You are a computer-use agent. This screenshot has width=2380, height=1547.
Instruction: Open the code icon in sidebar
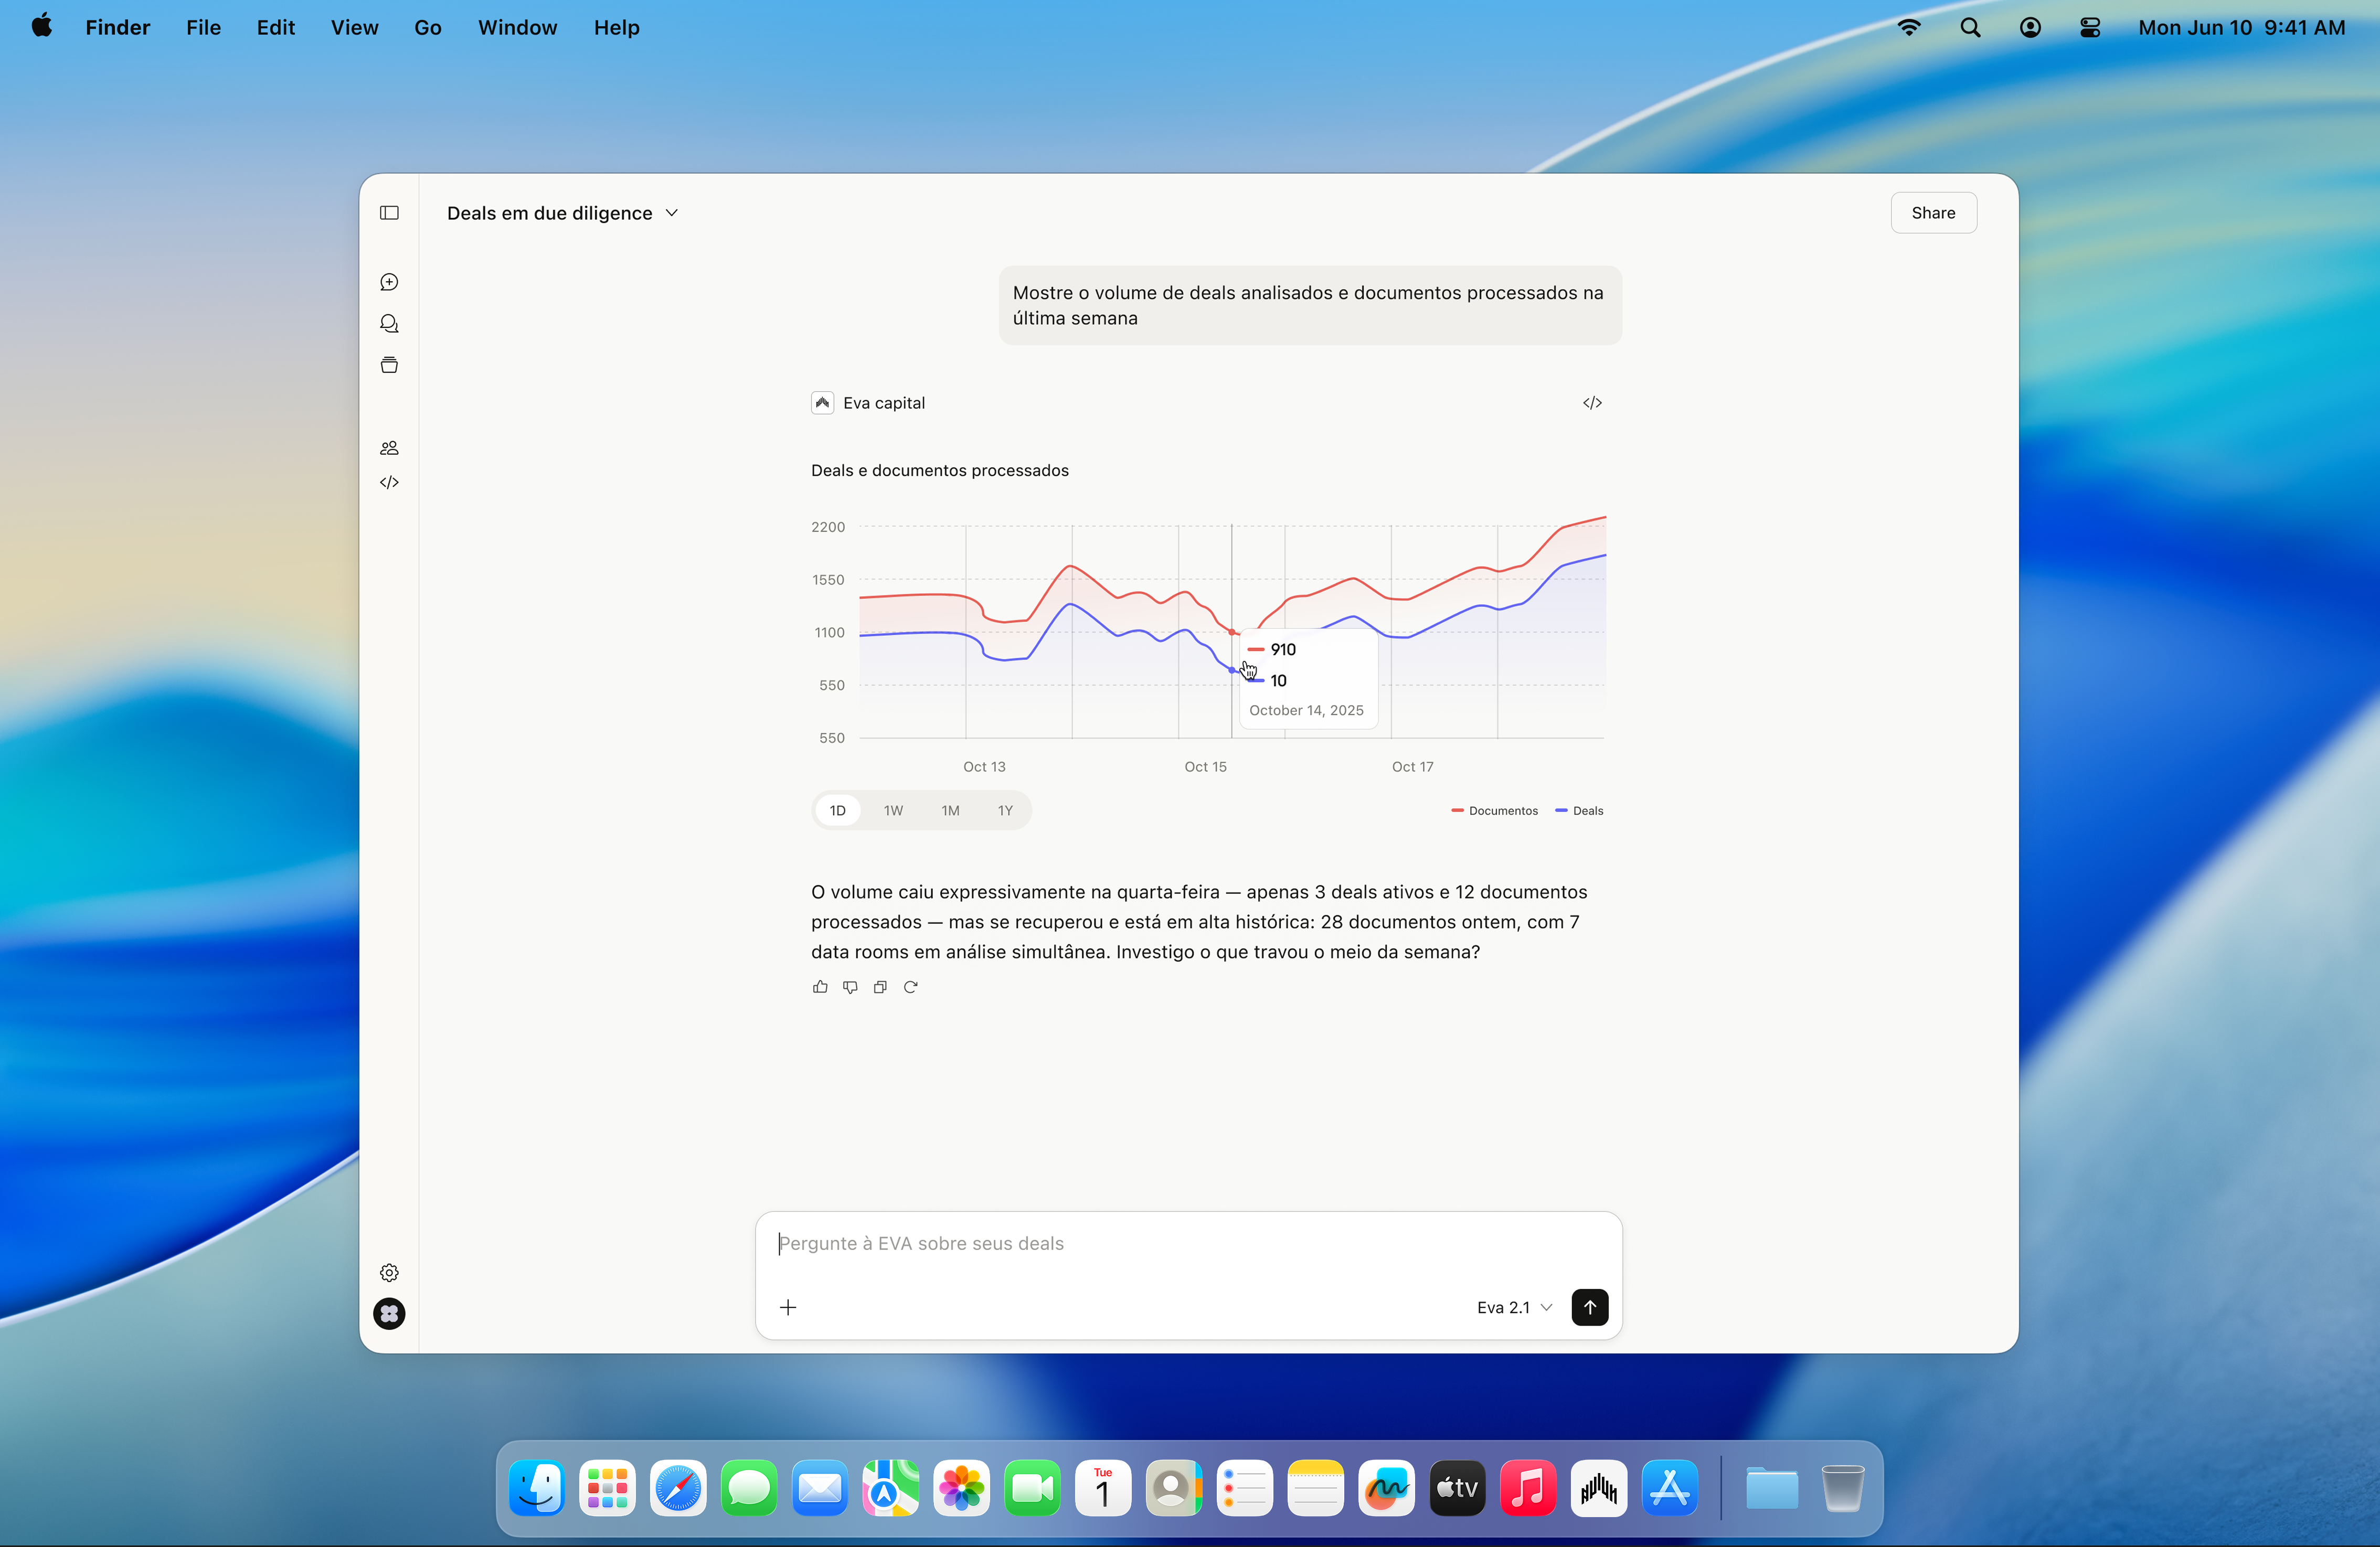click(x=389, y=482)
